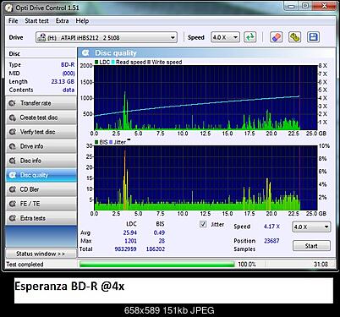This screenshot has width=340, height=317.
Task: Open the Verify test disc panel
Action: click(x=41, y=132)
